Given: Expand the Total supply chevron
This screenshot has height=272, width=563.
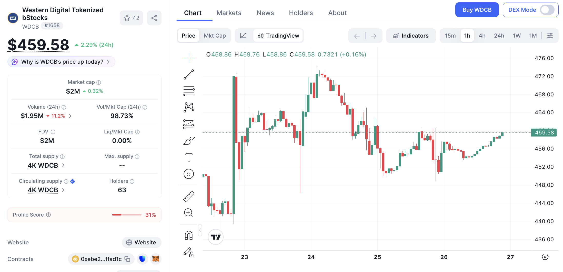Looking at the screenshot, I should pos(63,165).
